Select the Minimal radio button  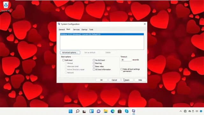tap(66, 63)
